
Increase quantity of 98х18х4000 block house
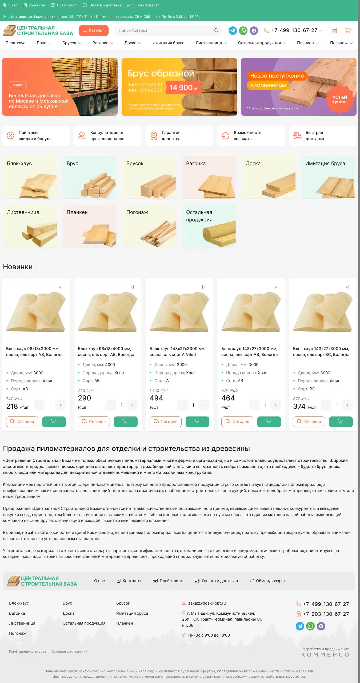(132, 405)
